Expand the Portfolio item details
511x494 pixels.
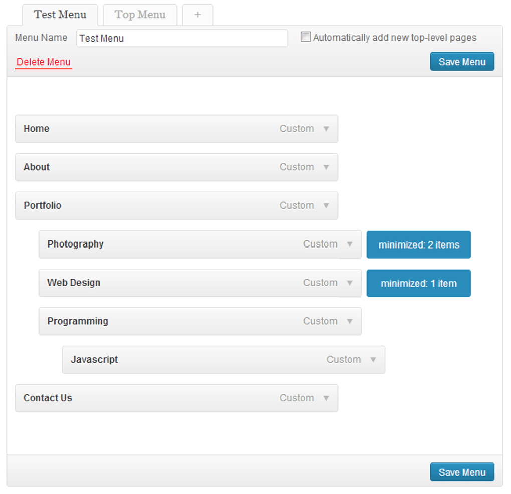(x=326, y=205)
